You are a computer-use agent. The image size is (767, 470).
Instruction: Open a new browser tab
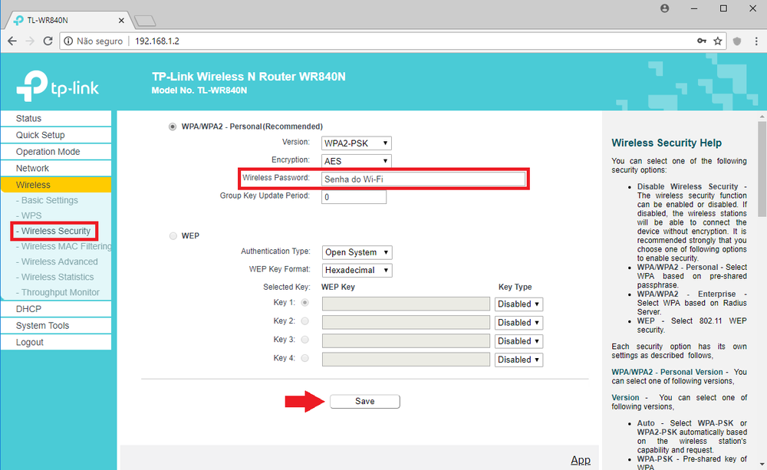click(x=145, y=21)
